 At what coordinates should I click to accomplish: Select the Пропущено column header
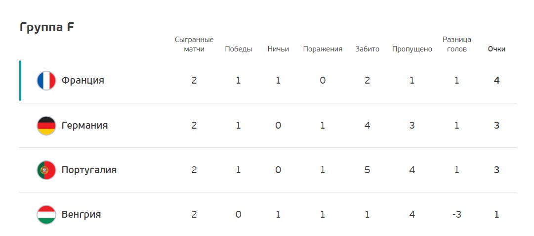(x=412, y=49)
